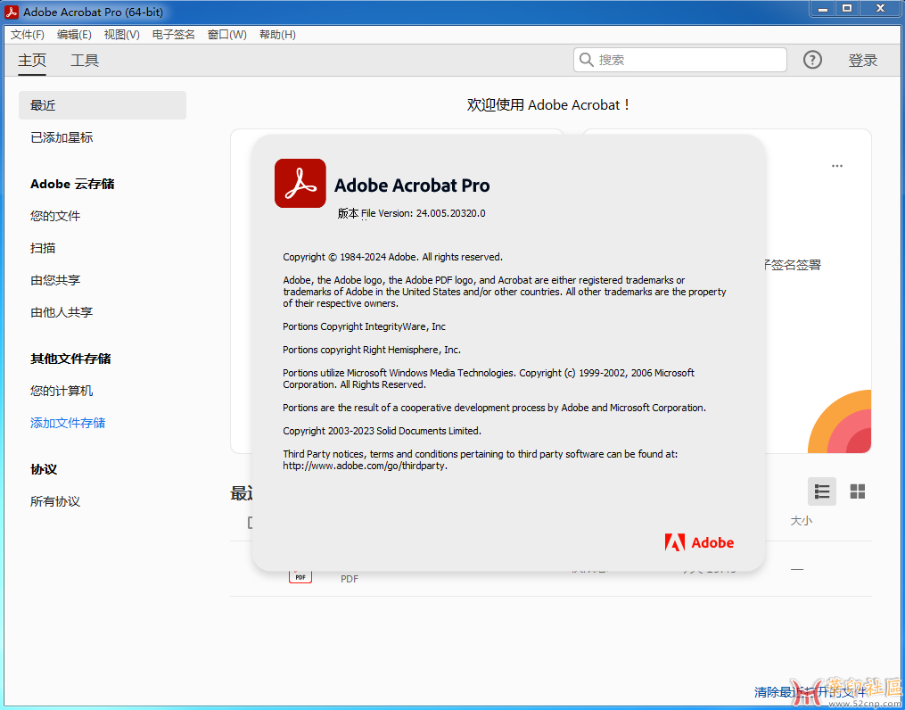Switch to the 主页 tab
The width and height of the screenshot is (905, 710).
point(32,60)
